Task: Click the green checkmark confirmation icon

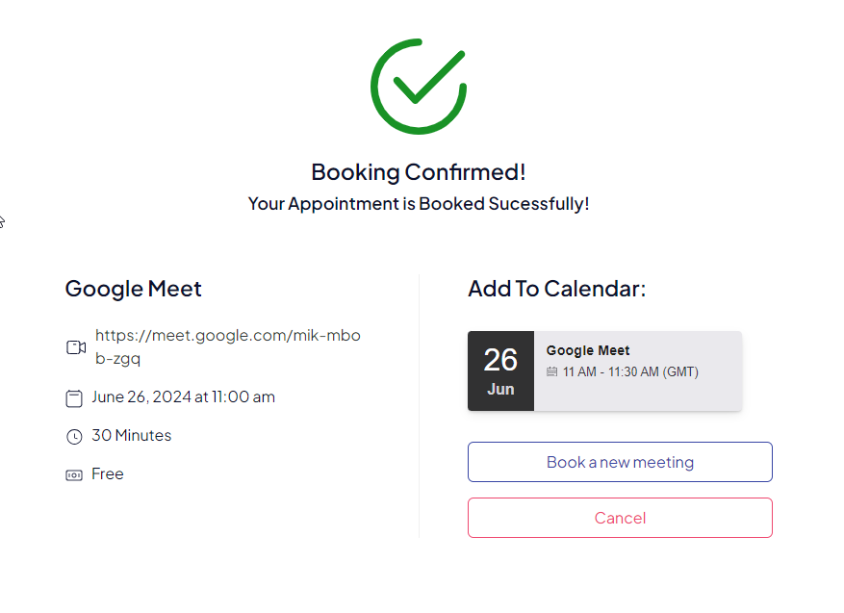Action: point(418,86)
